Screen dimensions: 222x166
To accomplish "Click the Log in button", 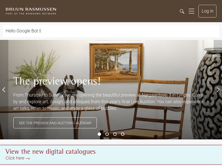I will coord(207,11).
